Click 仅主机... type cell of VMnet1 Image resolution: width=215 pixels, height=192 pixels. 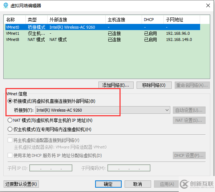click(x=36, y=33)
